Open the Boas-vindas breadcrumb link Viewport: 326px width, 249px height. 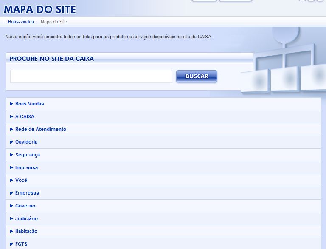[x=21, y=22]
